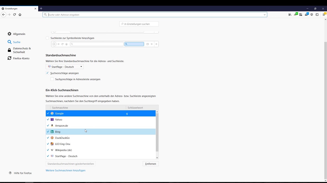Open the tile-grid extension icon
Image resolution: width=327 pixels, height=183 pixels.
coord(301,15)
